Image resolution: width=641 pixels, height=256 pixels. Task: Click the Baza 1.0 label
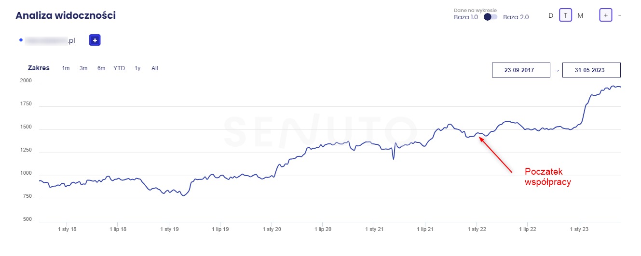[x=466, y=17]
